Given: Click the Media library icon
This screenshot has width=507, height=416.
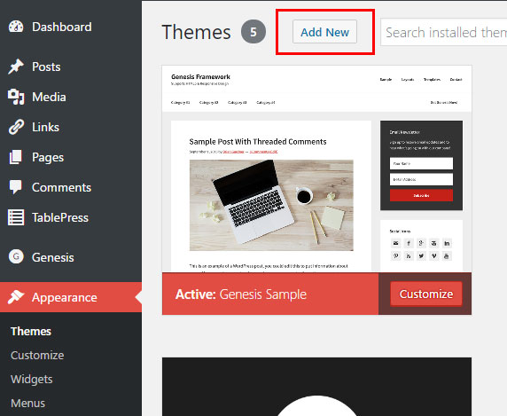Looking at the screenshot, I should [x=16, y=97].
